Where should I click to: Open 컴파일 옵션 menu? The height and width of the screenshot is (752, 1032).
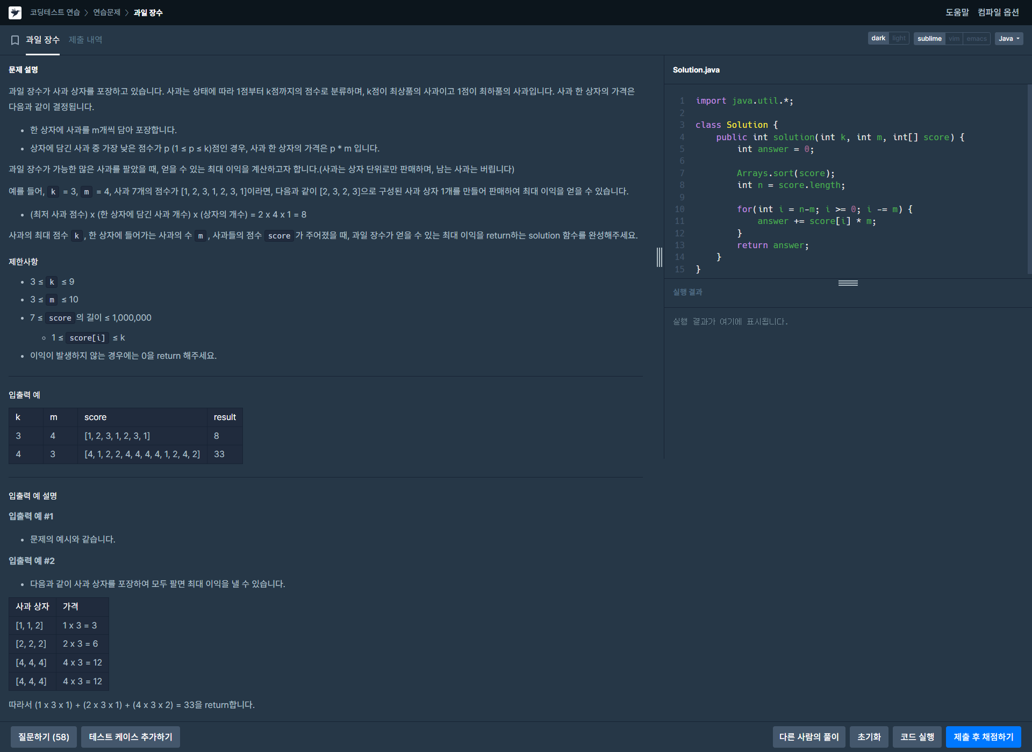(998, 12)
